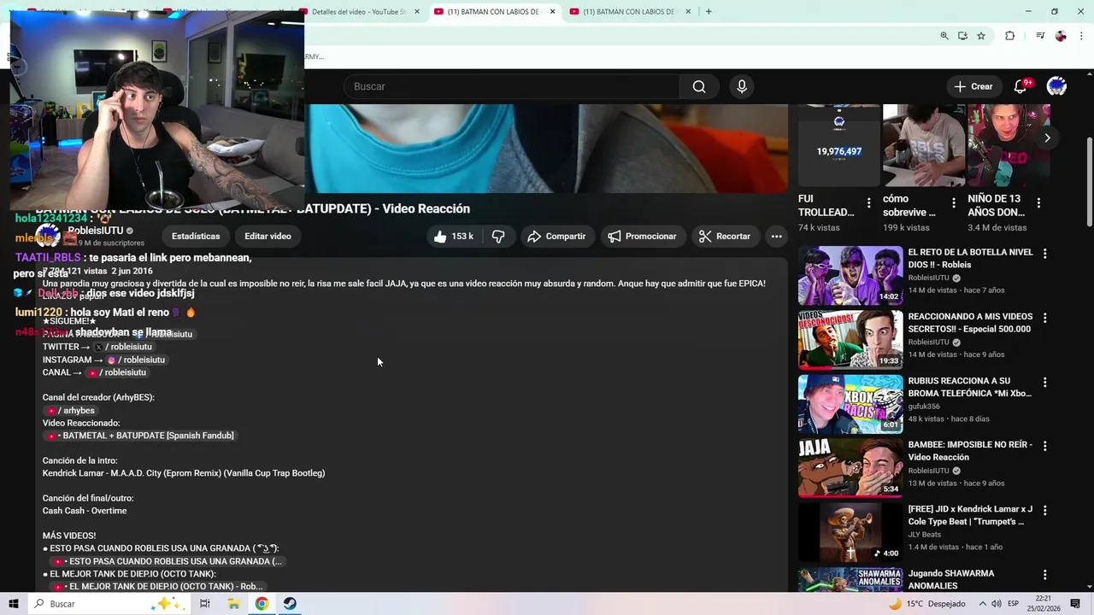
Task: Open options for RUBIUS REACCIONA video
Action: 1044,383
